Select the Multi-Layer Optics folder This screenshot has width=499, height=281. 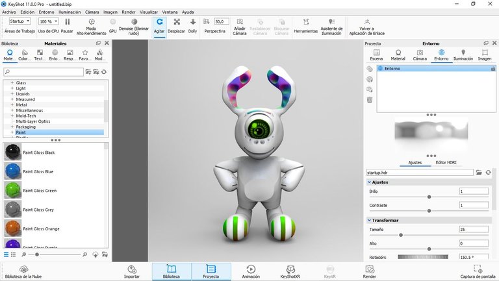[33, 121]
